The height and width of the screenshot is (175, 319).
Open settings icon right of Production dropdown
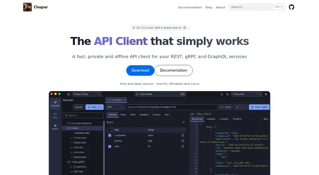coord(266,94)
